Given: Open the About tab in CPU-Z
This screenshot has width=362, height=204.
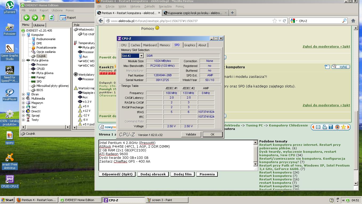Looking at the screenshot, I should coord(202,45).
